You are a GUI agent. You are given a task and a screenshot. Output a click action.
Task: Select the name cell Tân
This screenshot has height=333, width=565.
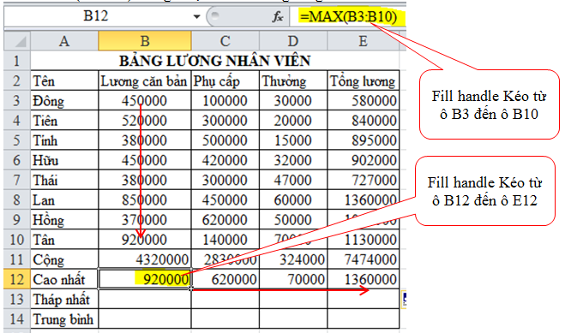64,240
